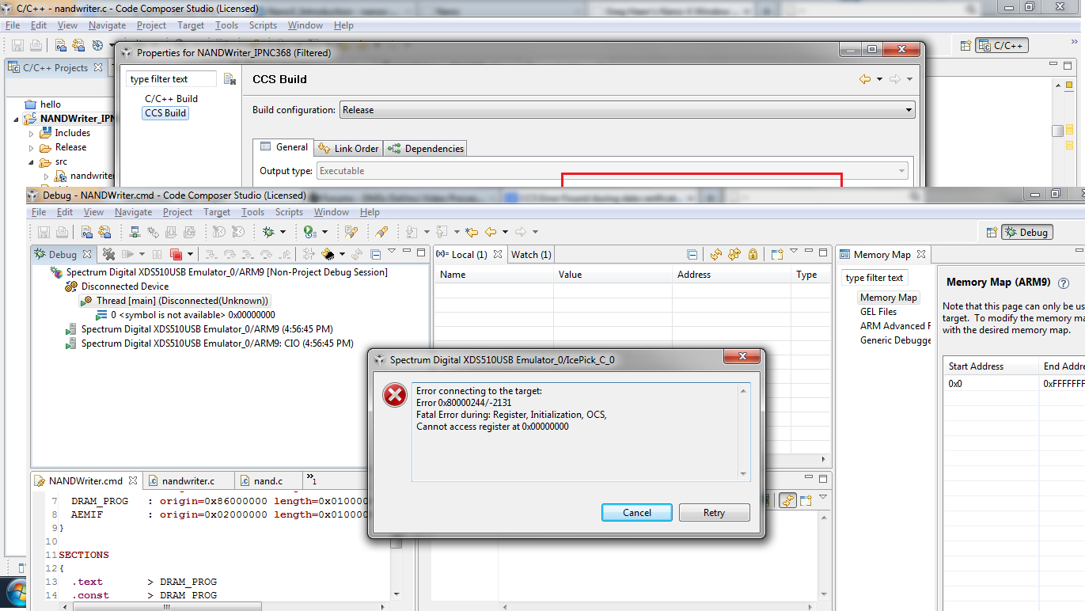This screenshot has width=1085, height=611.
Task: Click the green bug debug launch icon
Action: [x=269, y=232]
